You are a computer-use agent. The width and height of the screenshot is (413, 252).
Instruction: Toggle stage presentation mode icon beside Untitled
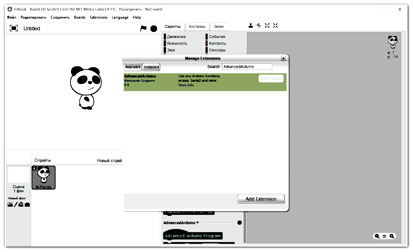pos(14,28)
